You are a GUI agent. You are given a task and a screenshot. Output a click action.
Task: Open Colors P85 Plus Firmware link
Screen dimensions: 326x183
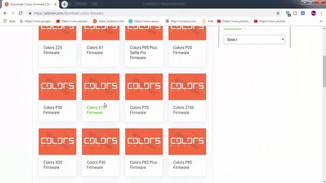144,165
